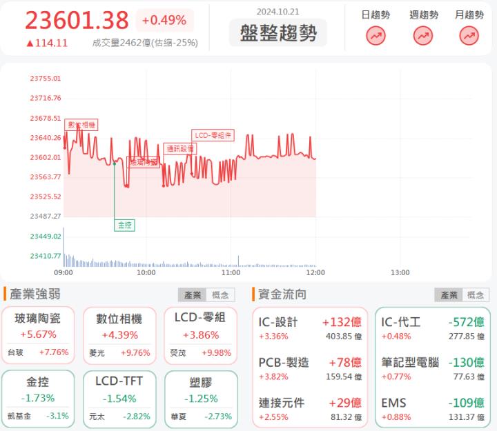The image size is (497, 431).
Task: Select the PCB-製造 +78億 fund flow row
Action: point(310,369)
